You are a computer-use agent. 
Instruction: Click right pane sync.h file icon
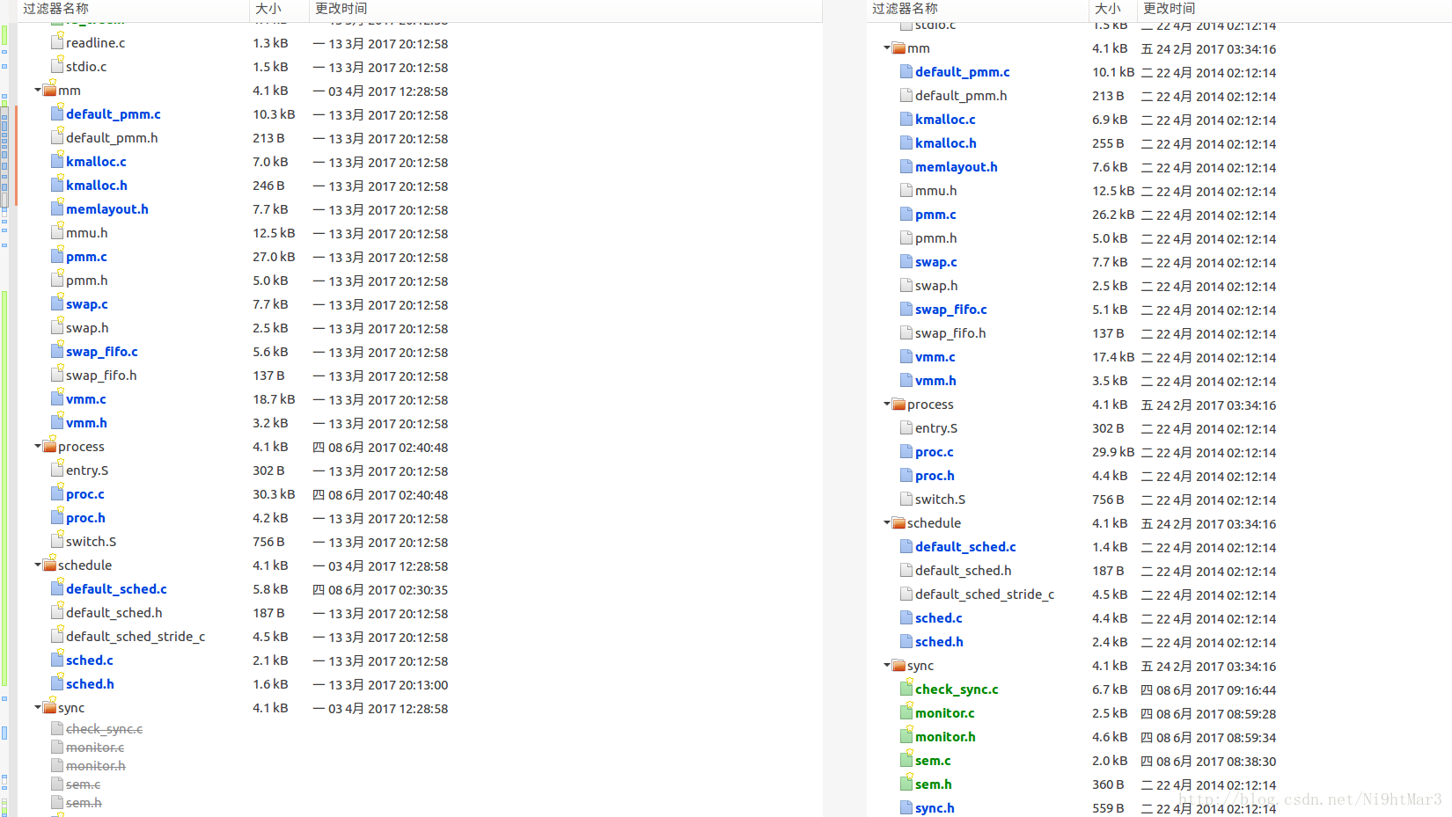906,807
